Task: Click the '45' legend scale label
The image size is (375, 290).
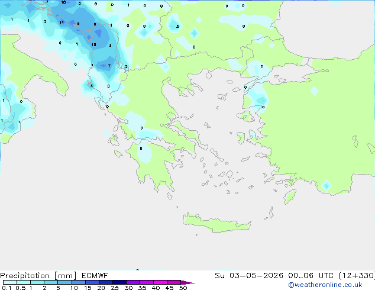Action: click(x=169, y=288)
